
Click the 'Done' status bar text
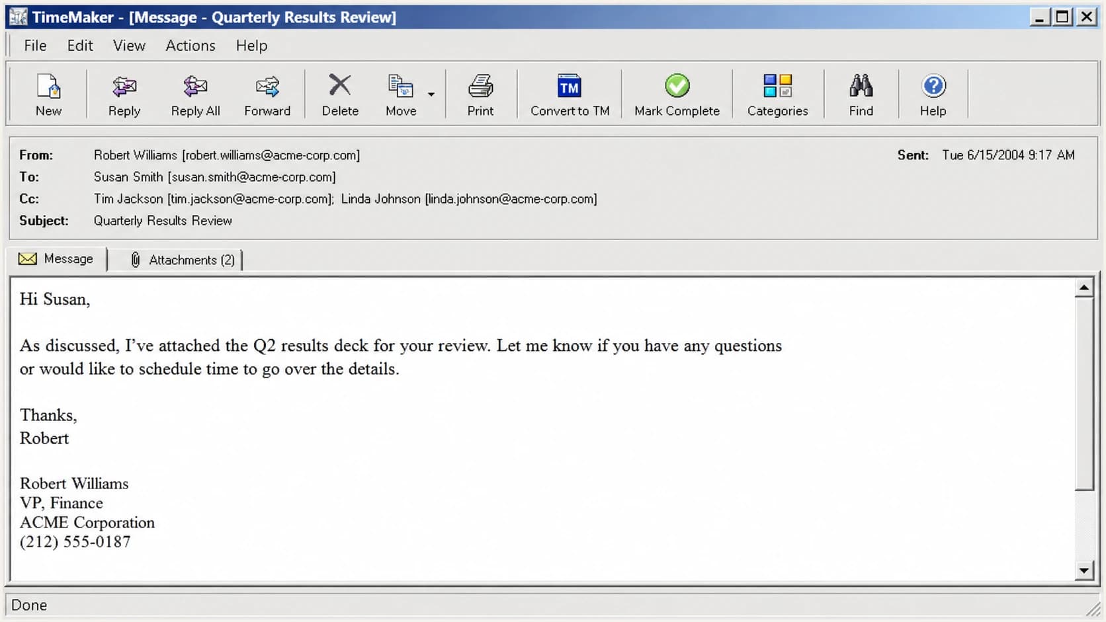(x=29, y=605)
